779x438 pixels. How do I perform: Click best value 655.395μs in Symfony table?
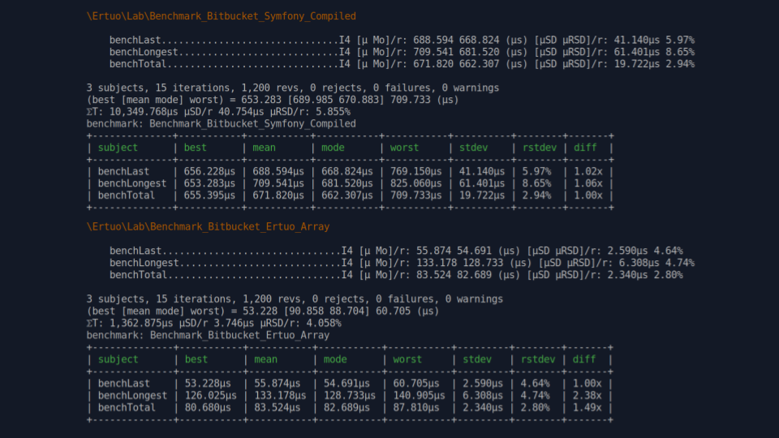pos(209,195)
